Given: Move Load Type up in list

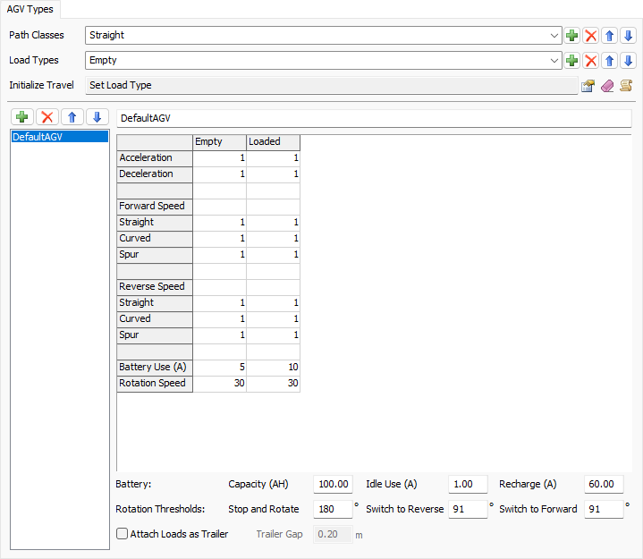Looking at the screenshot, I should [x=609, y=61].
